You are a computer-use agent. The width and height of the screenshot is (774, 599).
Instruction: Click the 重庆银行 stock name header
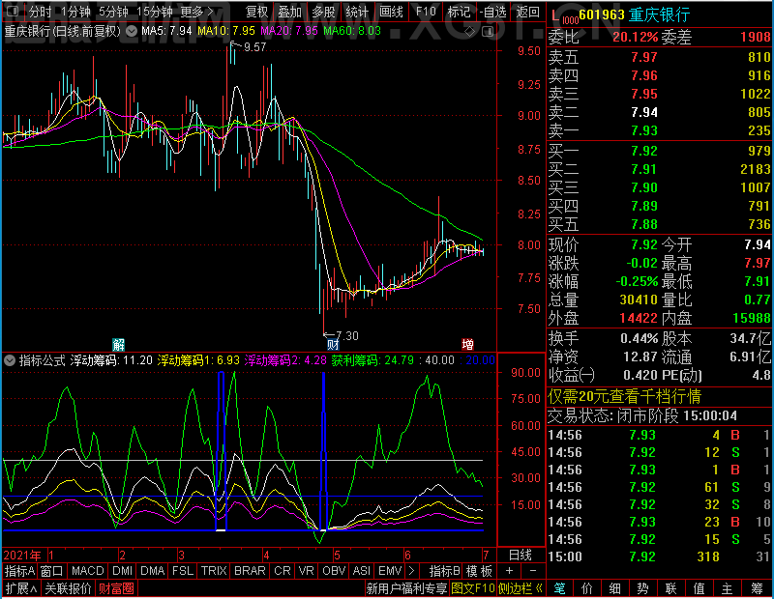(x=659, y=14)
